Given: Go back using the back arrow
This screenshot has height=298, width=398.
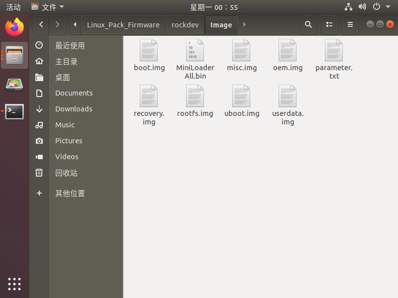Looking at the screenshot, I should click(x=41, y=24).
